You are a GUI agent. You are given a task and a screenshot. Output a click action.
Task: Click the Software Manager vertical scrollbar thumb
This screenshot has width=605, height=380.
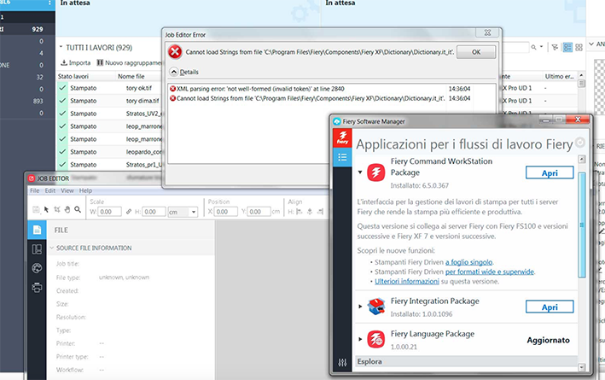582,225
